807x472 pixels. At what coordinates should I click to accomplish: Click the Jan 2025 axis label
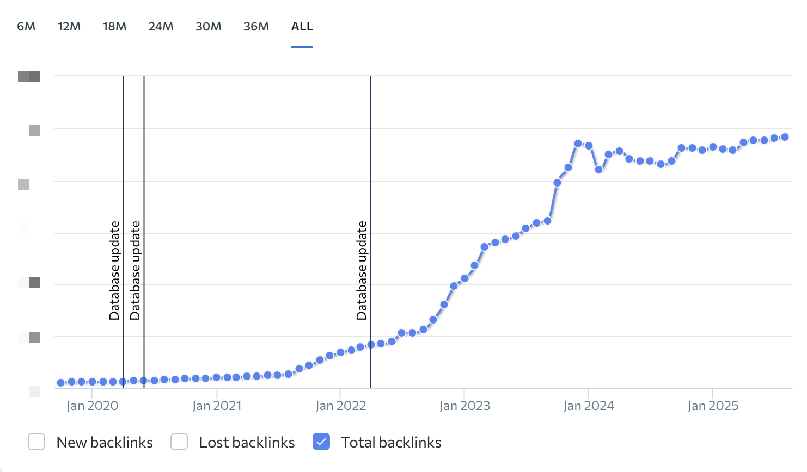(713, 406)
